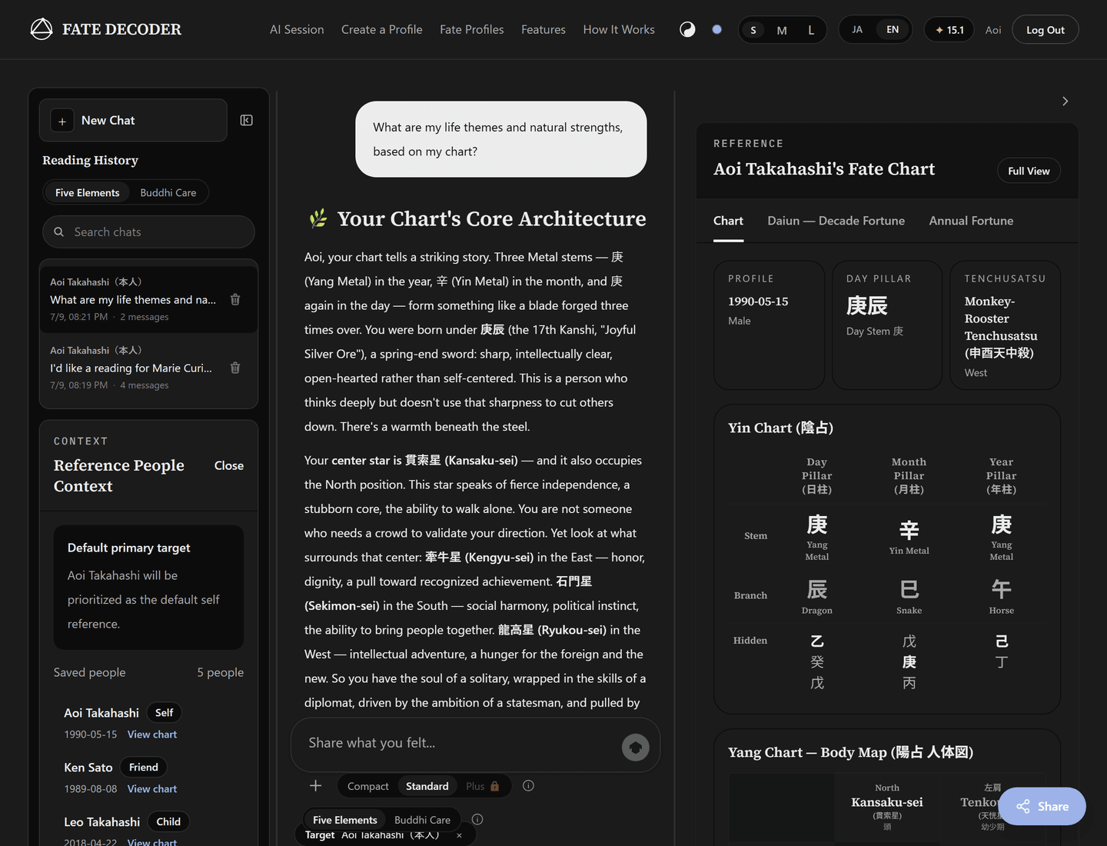The width and height of the screenshot is (1107, 846).
Task: Switch to Annual Fortune tab
Action: tap(971, 221)
